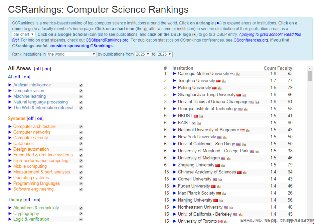Click the chart icon beside Tsinghua University
314x224 pixels.
(224, 81)
